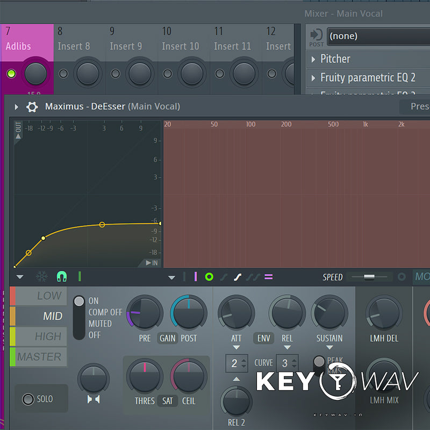
Task: Select the Insert 10 mixer track
Action: [184, 42]
